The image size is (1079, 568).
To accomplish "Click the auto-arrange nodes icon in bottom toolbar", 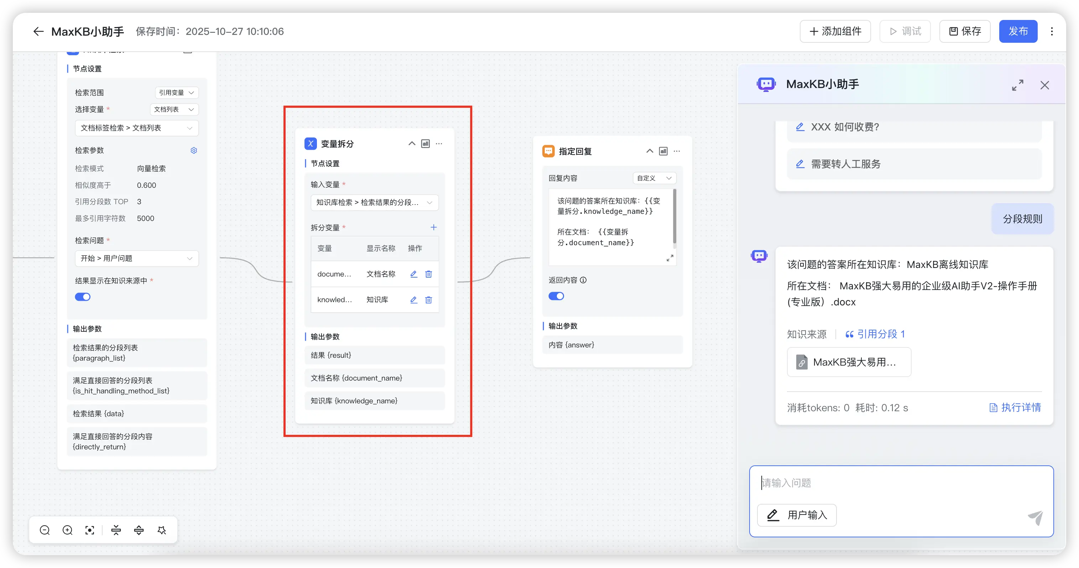I will pos(162,530).
